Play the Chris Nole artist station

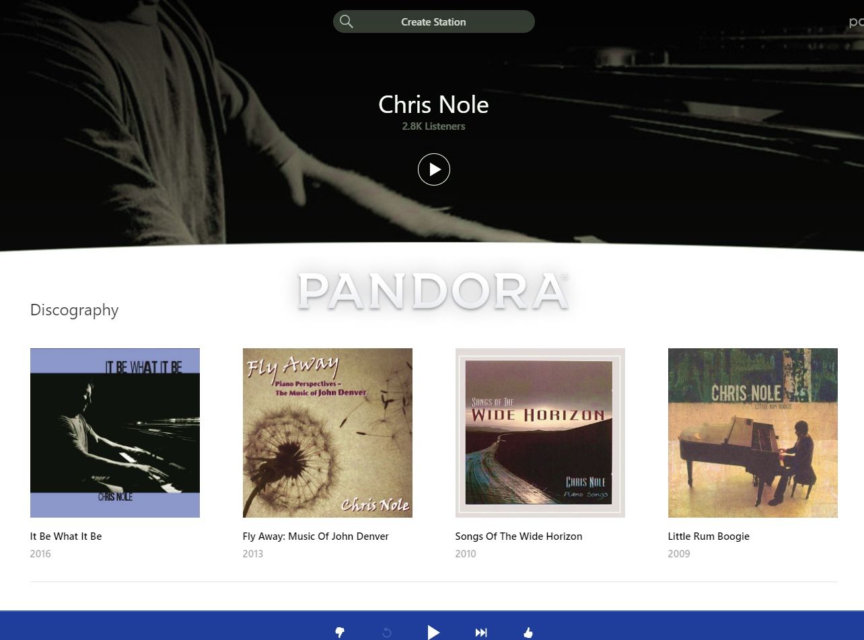click(434, 169)
